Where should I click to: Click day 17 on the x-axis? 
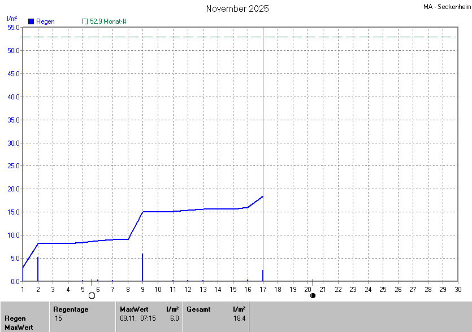[263, 290]
